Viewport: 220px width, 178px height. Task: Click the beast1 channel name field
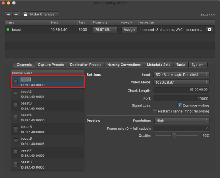tap(52, 80)
